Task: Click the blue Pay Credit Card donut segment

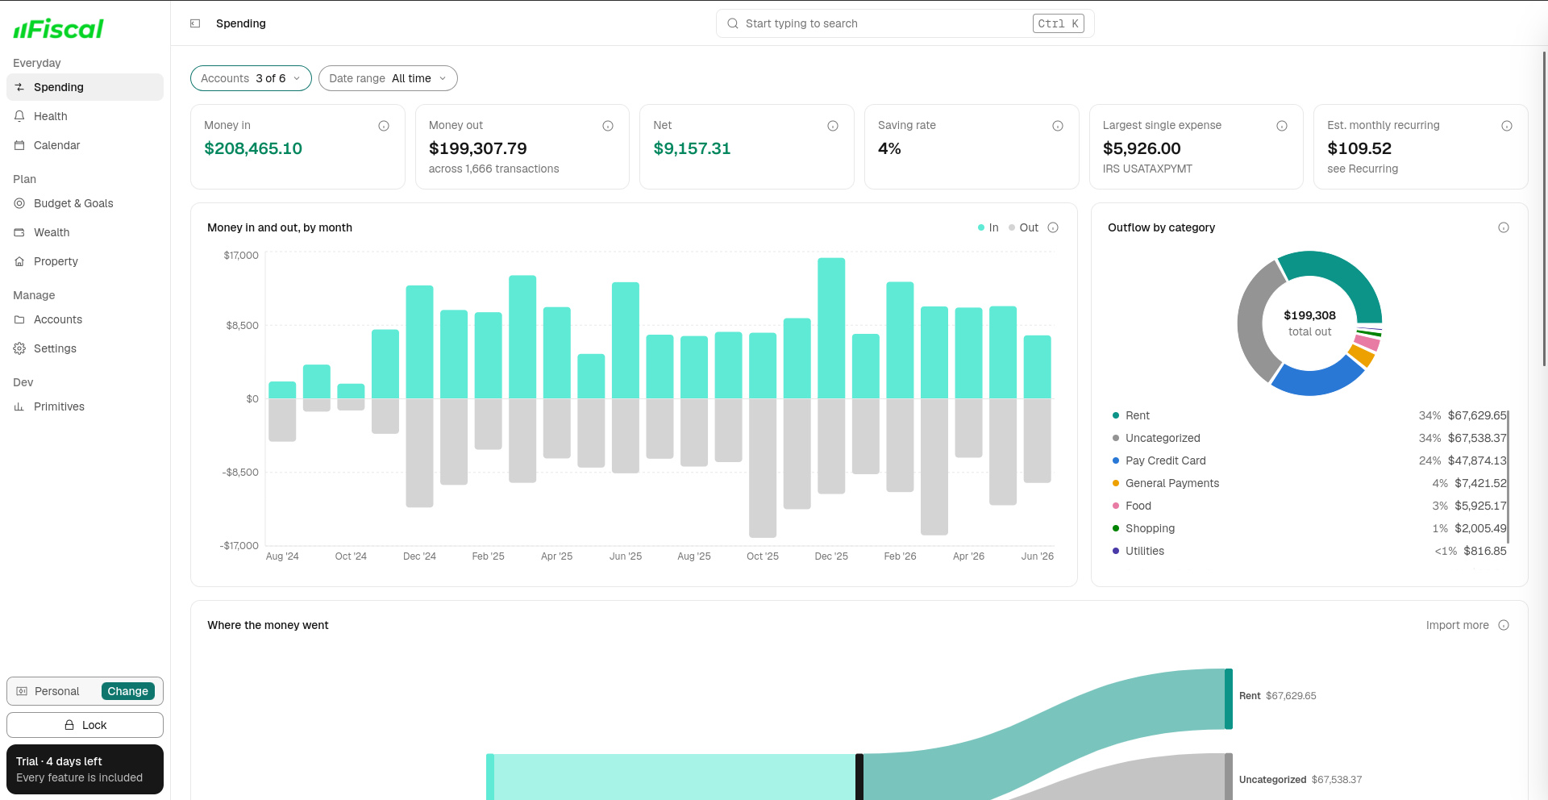Action: point(1317,379)
